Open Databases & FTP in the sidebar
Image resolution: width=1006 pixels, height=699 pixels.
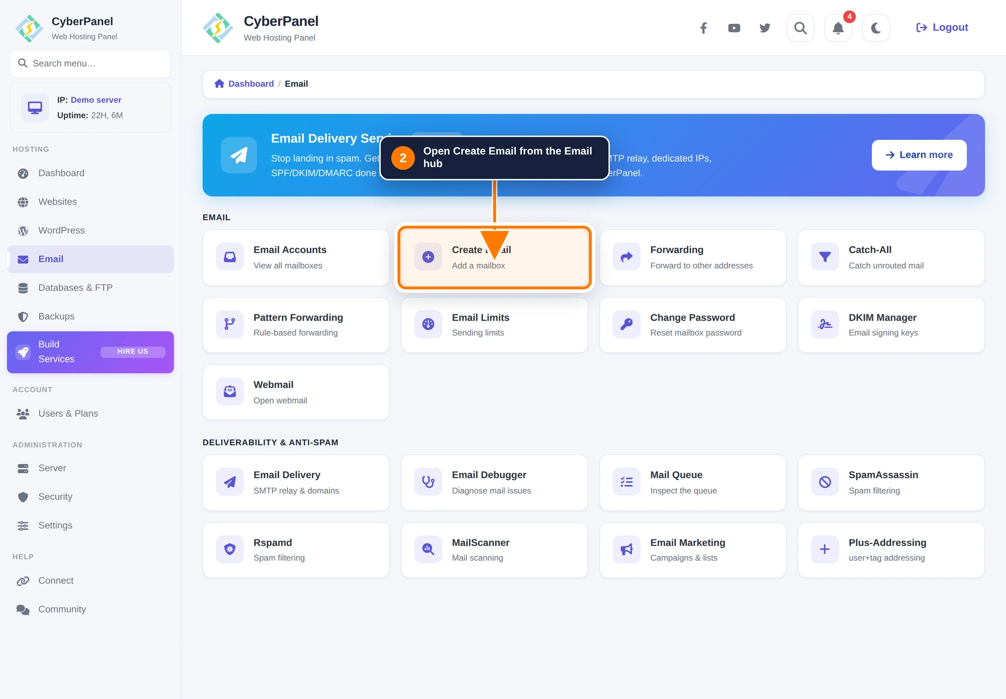pyautogui.click(x=90, y=288)
